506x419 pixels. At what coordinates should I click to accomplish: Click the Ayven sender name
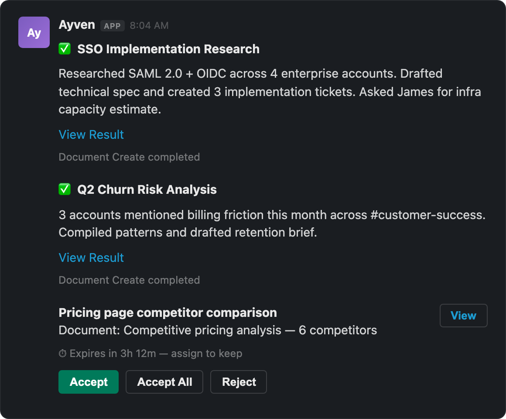pos(76,25)
